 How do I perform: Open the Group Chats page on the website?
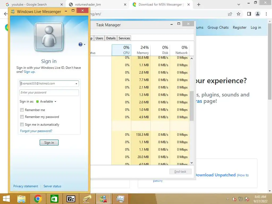(x=218, y=27)
